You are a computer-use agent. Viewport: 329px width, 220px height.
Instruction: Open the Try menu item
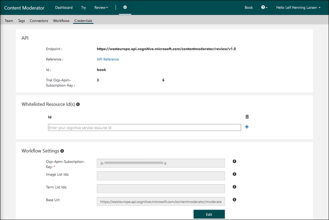click(84, 8)
